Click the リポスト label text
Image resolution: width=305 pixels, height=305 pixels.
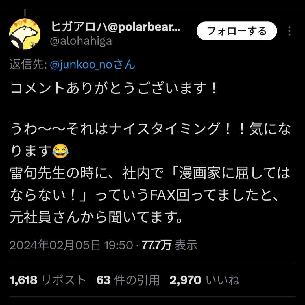(64, 280)
